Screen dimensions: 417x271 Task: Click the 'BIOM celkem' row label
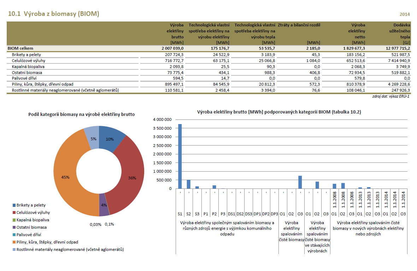coord(20,48)
